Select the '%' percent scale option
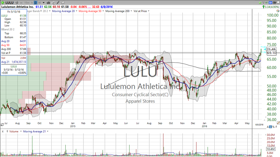This screenshot has height=157, width=280. [273, 127]
